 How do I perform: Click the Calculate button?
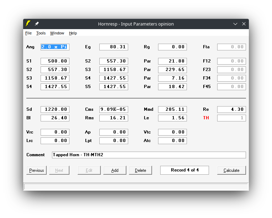pyautogui.click(x=231, y=170)
